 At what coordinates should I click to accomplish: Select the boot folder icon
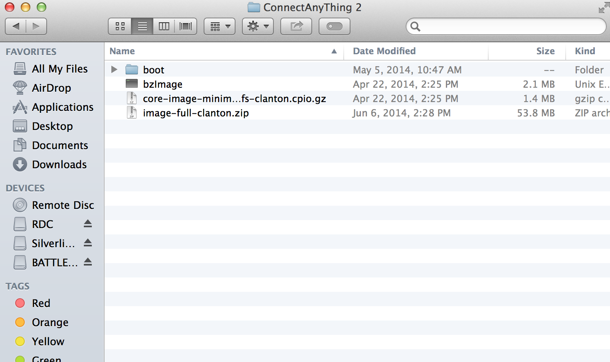click(x=132, y=69)
